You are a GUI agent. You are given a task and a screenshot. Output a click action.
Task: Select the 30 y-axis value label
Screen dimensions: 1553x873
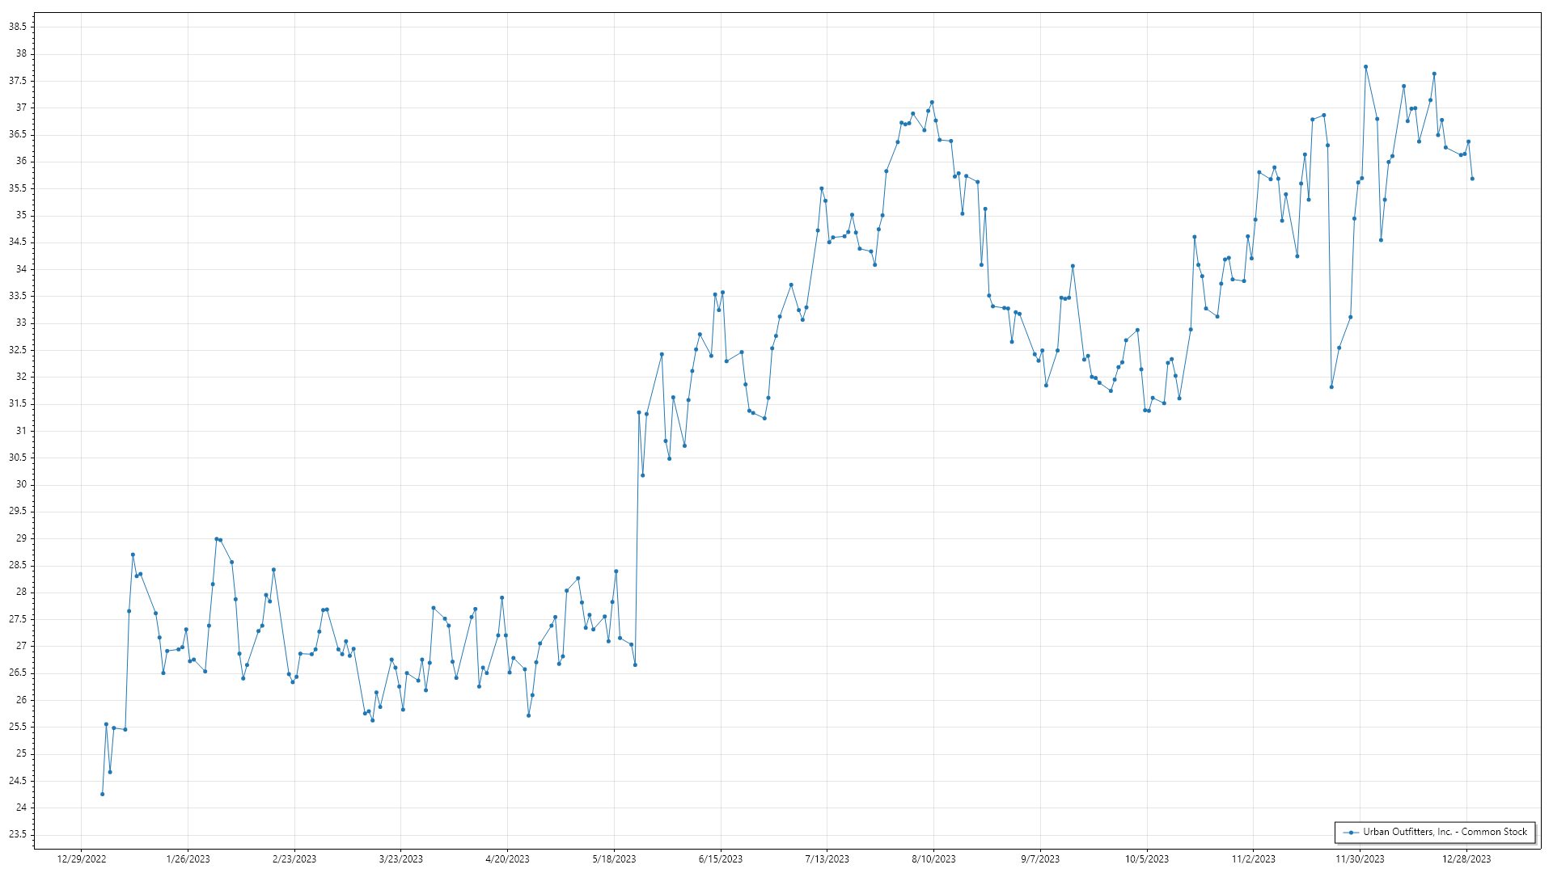21,484
